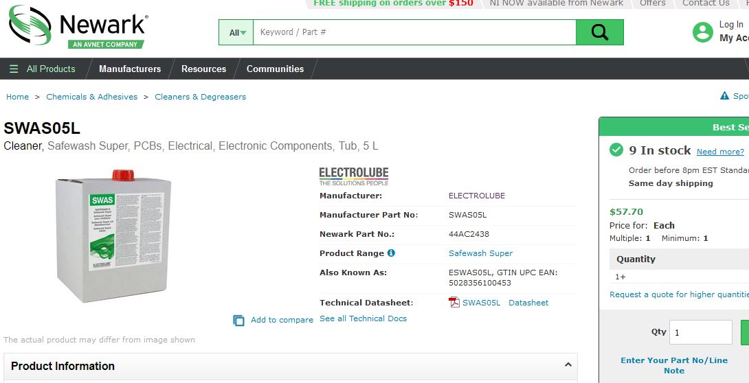Focus the Keyword / Part # search field
The image size is (749, 383).
414,32
